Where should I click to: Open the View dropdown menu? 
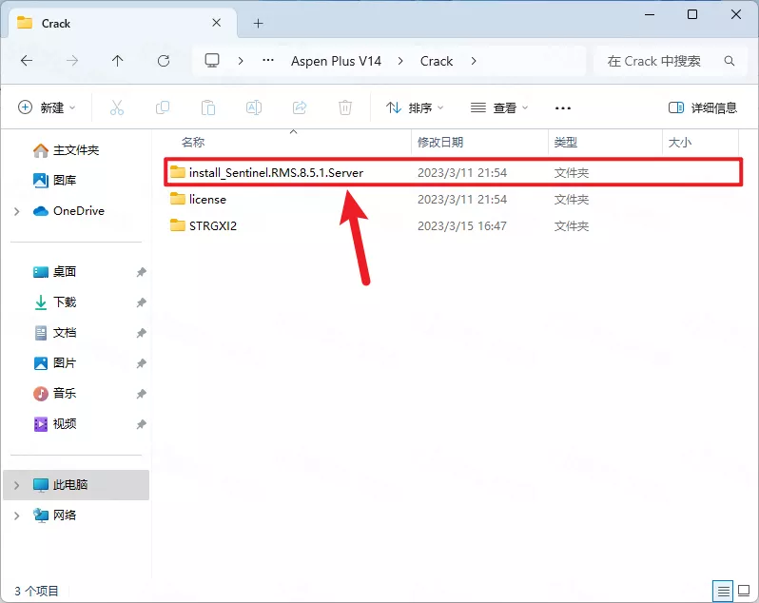(x=499, y=107)
